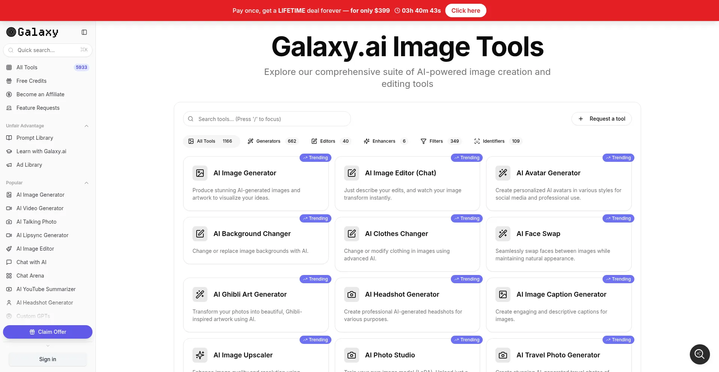The width and height of the screenshot is (719, 372).
Task: Click the AI Video Generator camera icon in sidebar
Action: [x=9, y=208]
